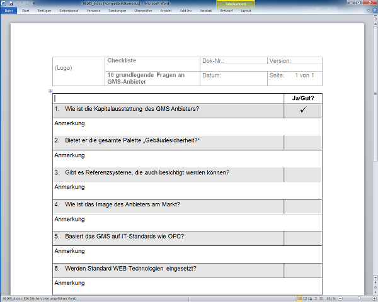Switch to Web Layout view icon
The image size is (378, 302).
tap(310, 298)
